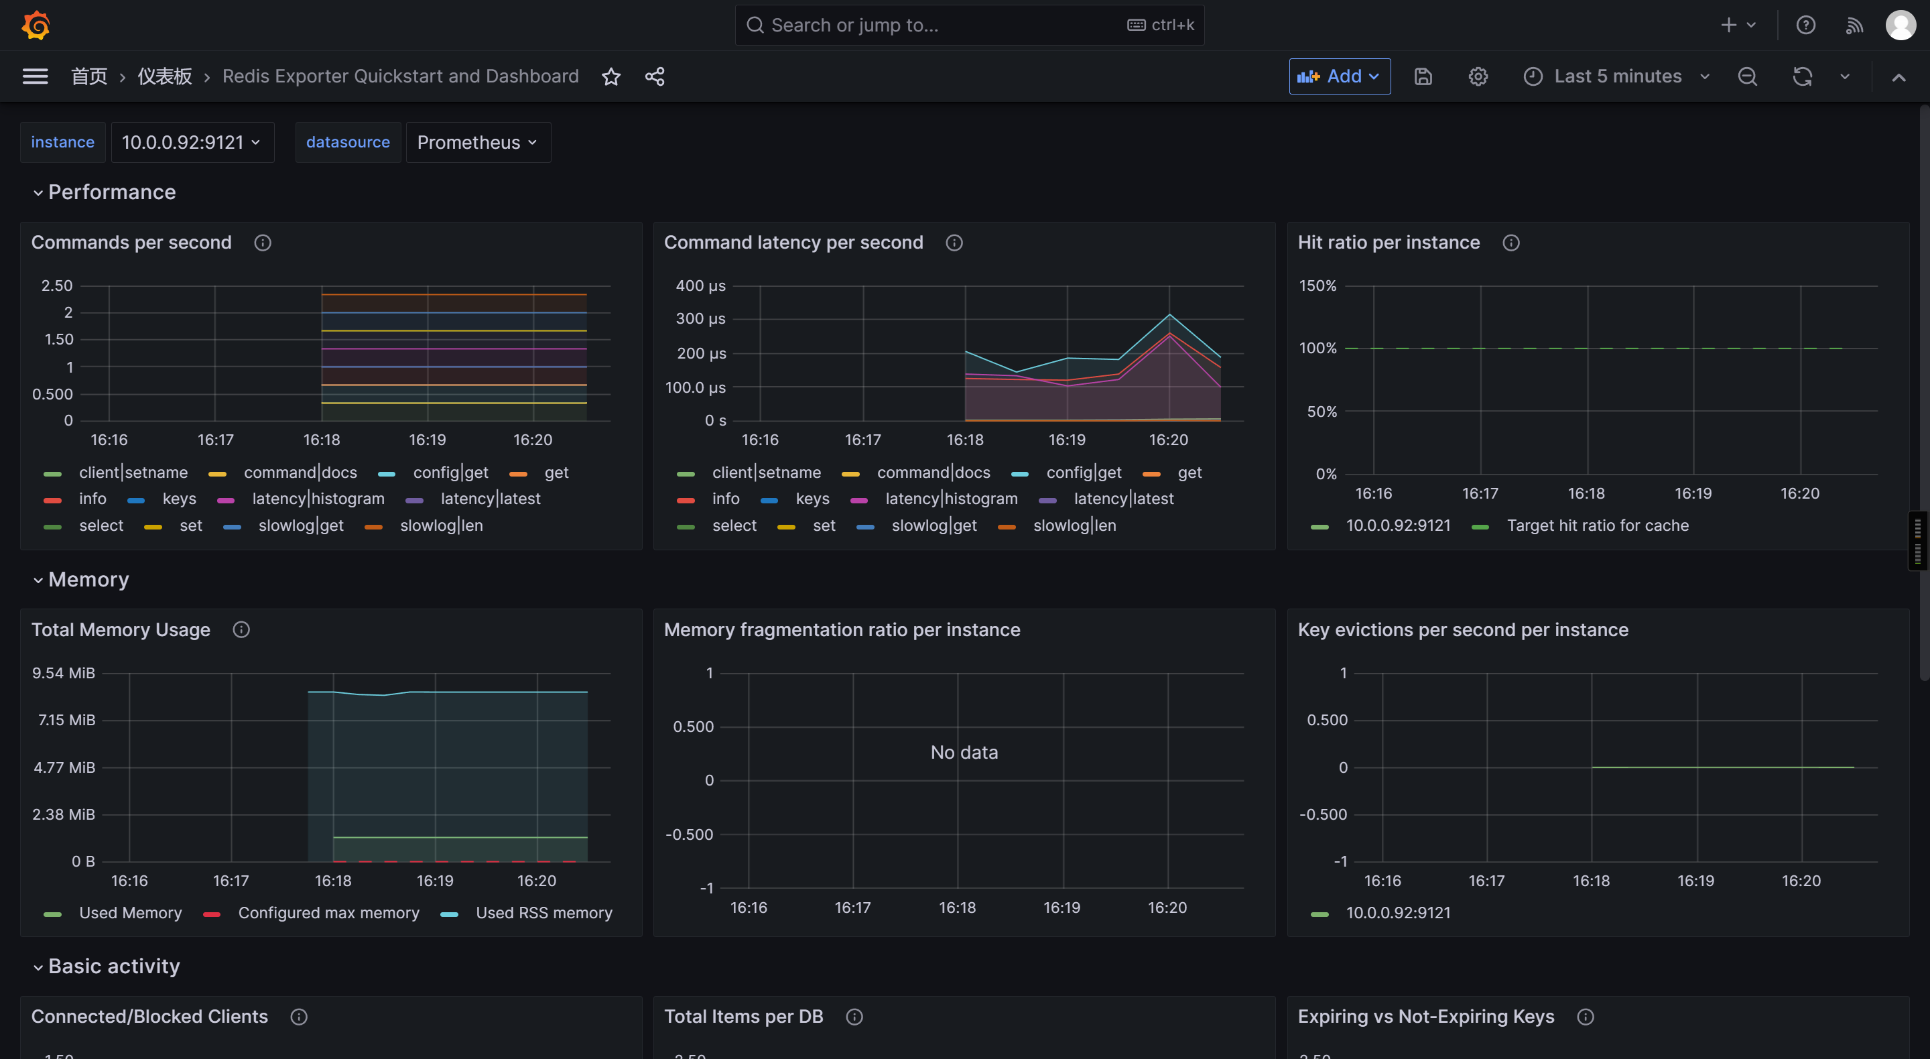The height and width of the screenshot is (1059, 1930).
Task: Collapse the Performance row
Action: (x=112, y=192)
